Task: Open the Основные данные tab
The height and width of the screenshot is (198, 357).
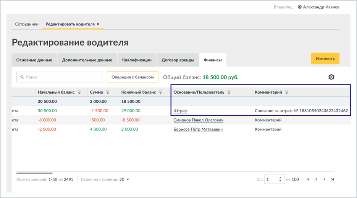Action: point(34,60)
